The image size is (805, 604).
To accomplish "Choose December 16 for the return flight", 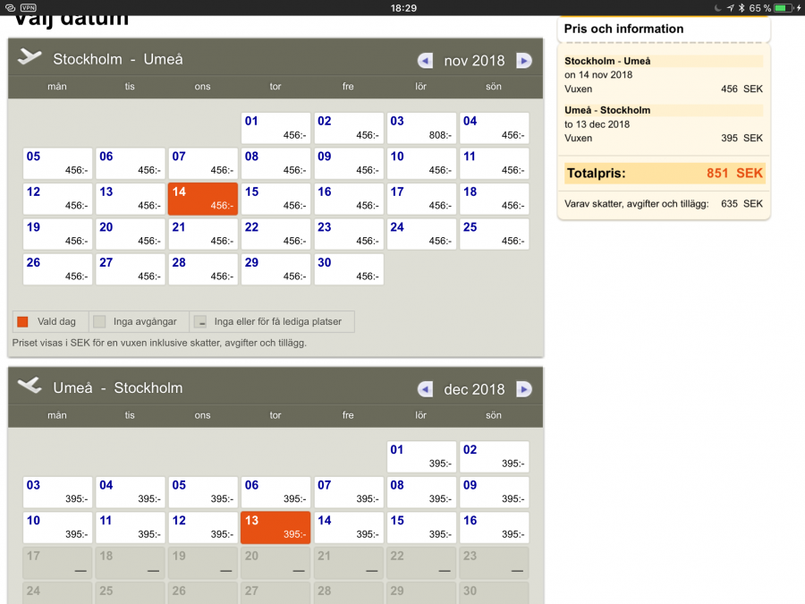I will (x=494, y=527).
